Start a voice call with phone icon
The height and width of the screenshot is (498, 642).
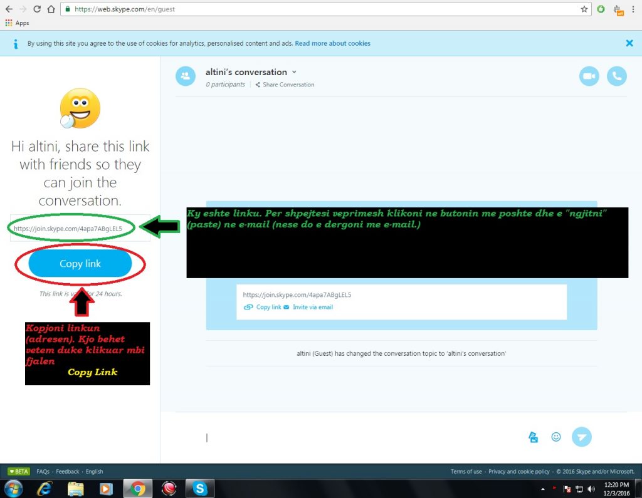click(x=617, y=76)
